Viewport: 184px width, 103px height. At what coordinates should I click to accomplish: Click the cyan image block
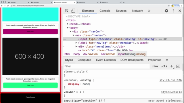30,15
